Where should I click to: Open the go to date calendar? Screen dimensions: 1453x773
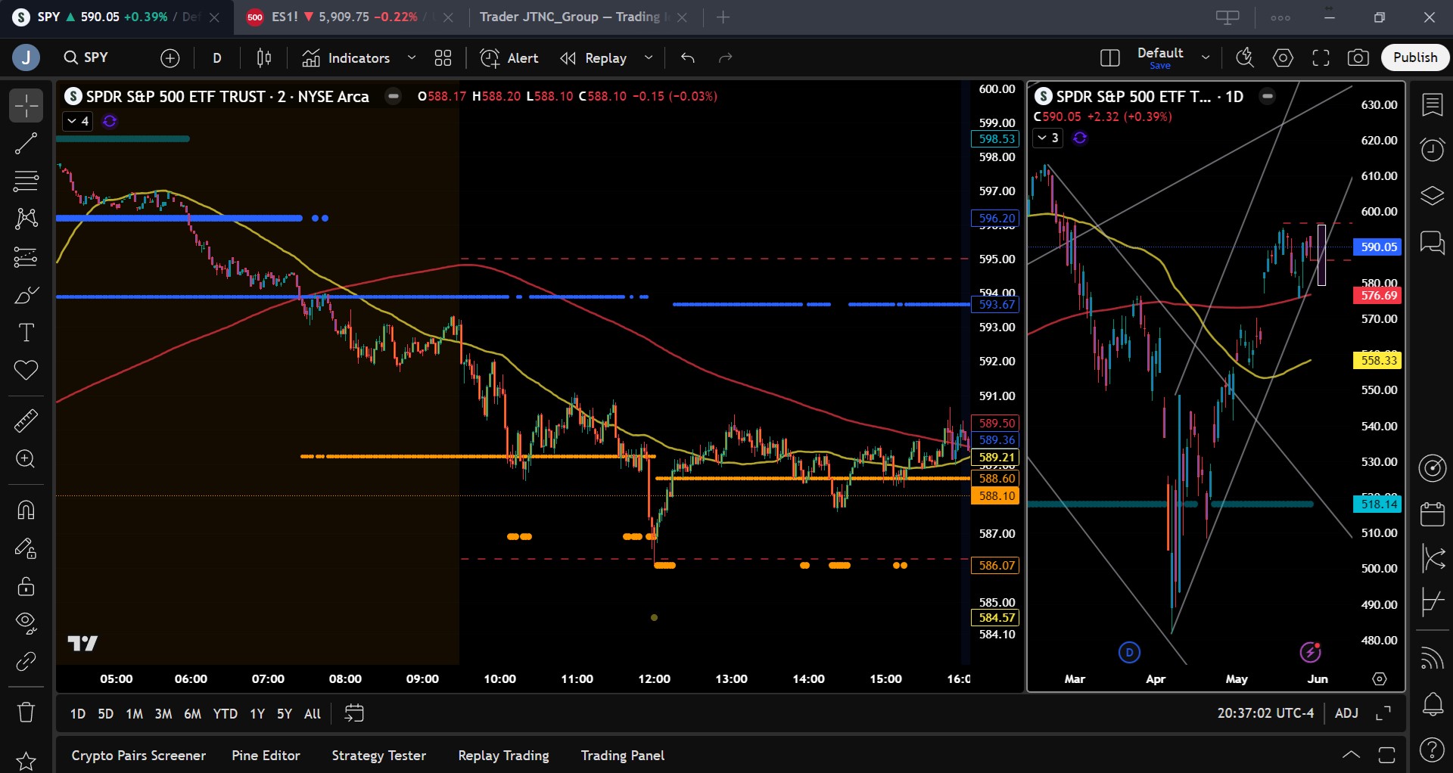click(x=354, y=713)
